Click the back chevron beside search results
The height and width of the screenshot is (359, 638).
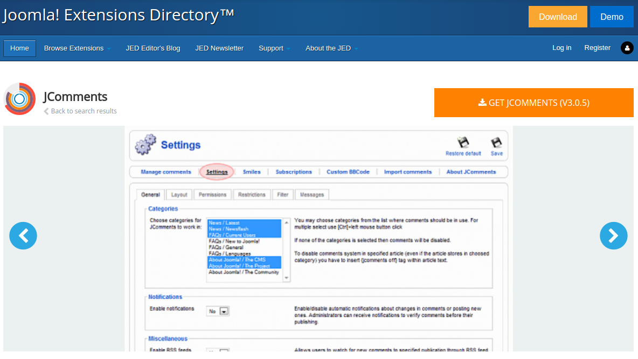[x=46, y=111]
